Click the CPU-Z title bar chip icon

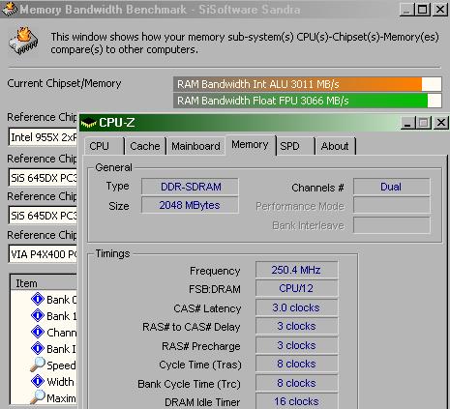pos(89,123)
